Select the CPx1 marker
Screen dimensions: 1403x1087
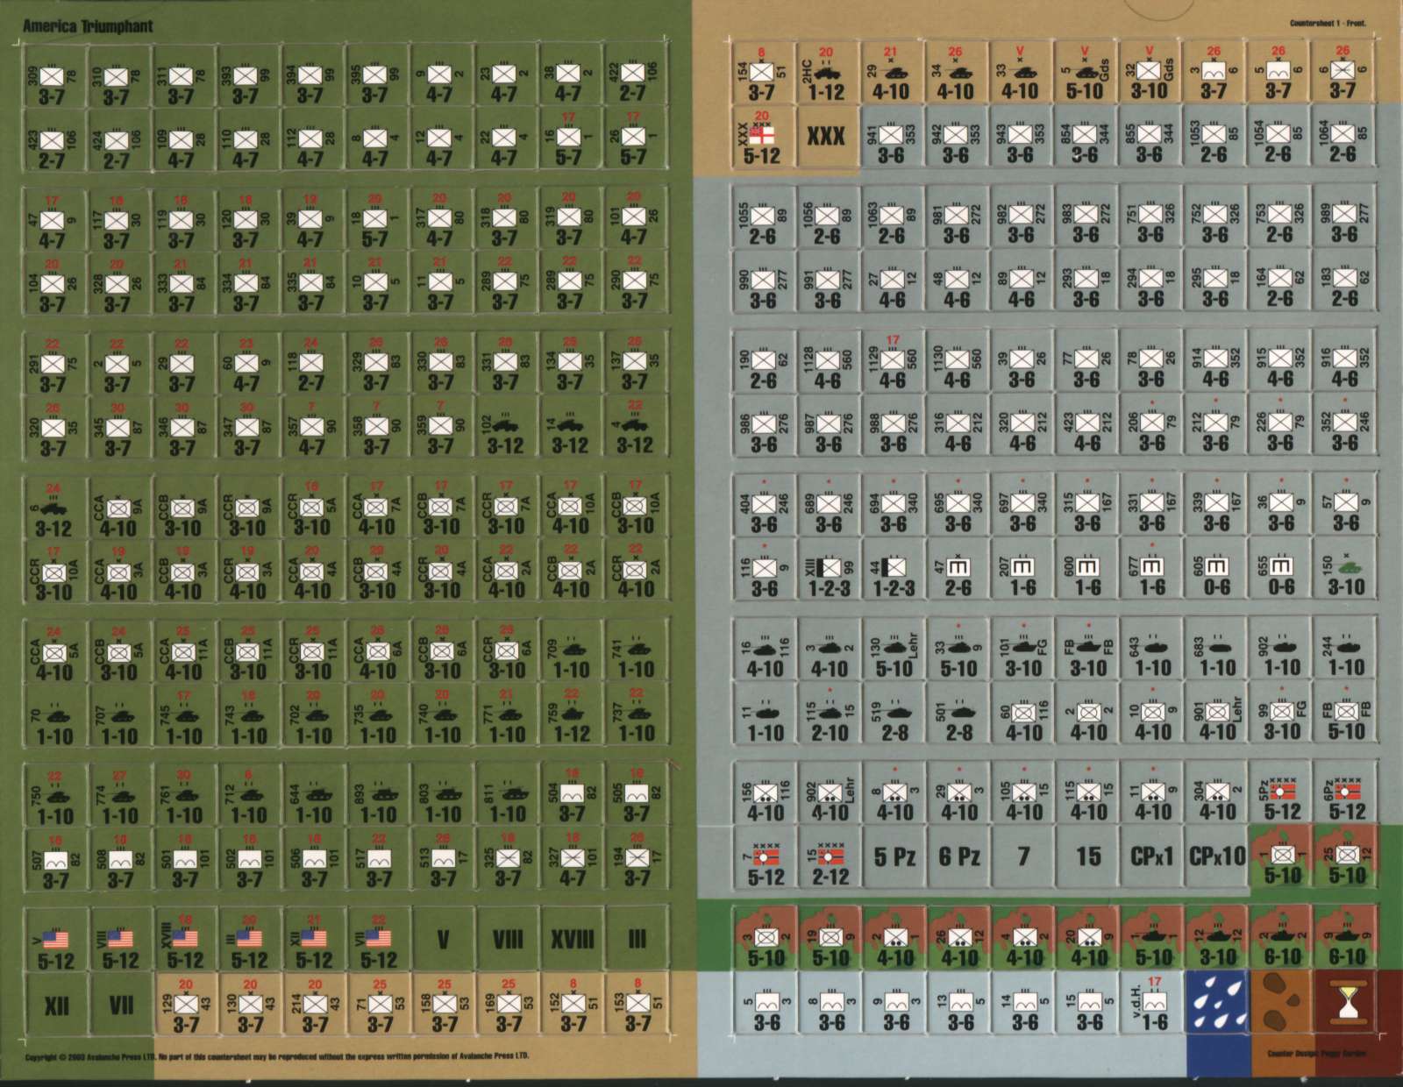coord(1153,856)
